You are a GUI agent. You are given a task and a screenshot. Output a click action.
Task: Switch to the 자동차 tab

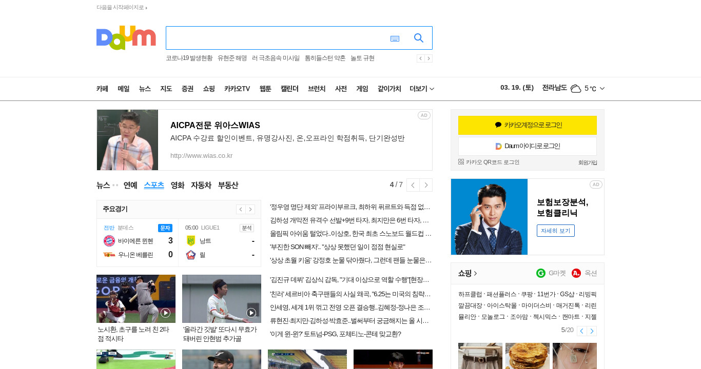point(201,185)
